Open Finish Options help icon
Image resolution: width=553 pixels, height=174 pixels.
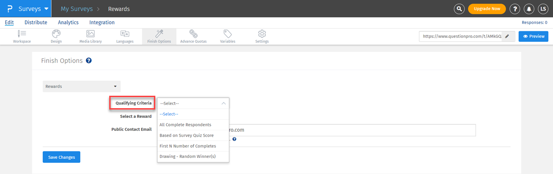pos(88,60)
